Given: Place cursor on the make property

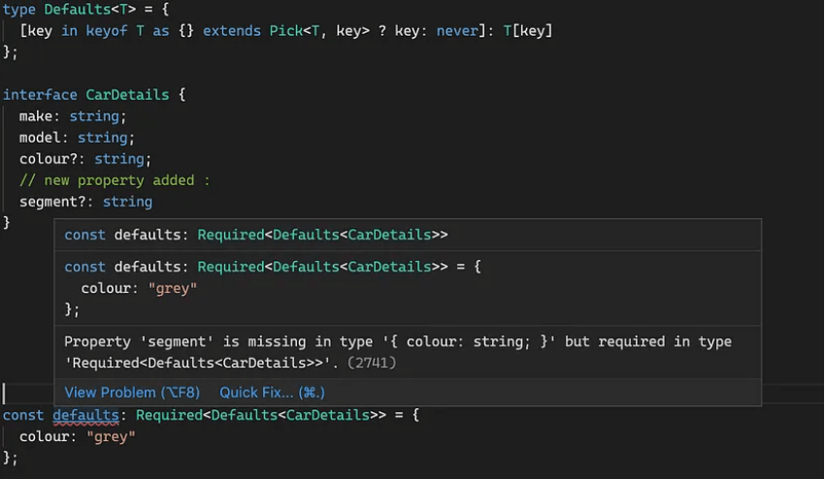Looking at the screenshot, I should pyautogui.click(x=39, y=116).
